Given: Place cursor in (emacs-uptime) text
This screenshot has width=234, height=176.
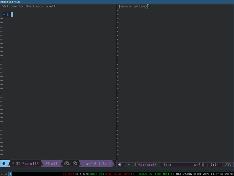Looking at the screenshot, I should click(133, 6).
